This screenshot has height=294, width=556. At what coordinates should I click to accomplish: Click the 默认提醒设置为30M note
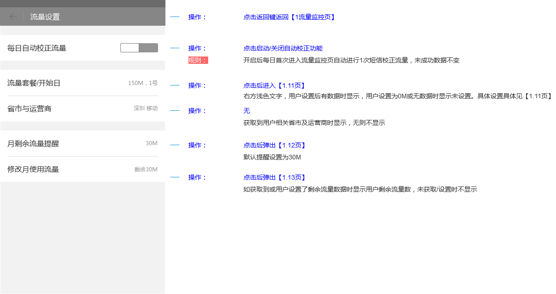(272, 157)
